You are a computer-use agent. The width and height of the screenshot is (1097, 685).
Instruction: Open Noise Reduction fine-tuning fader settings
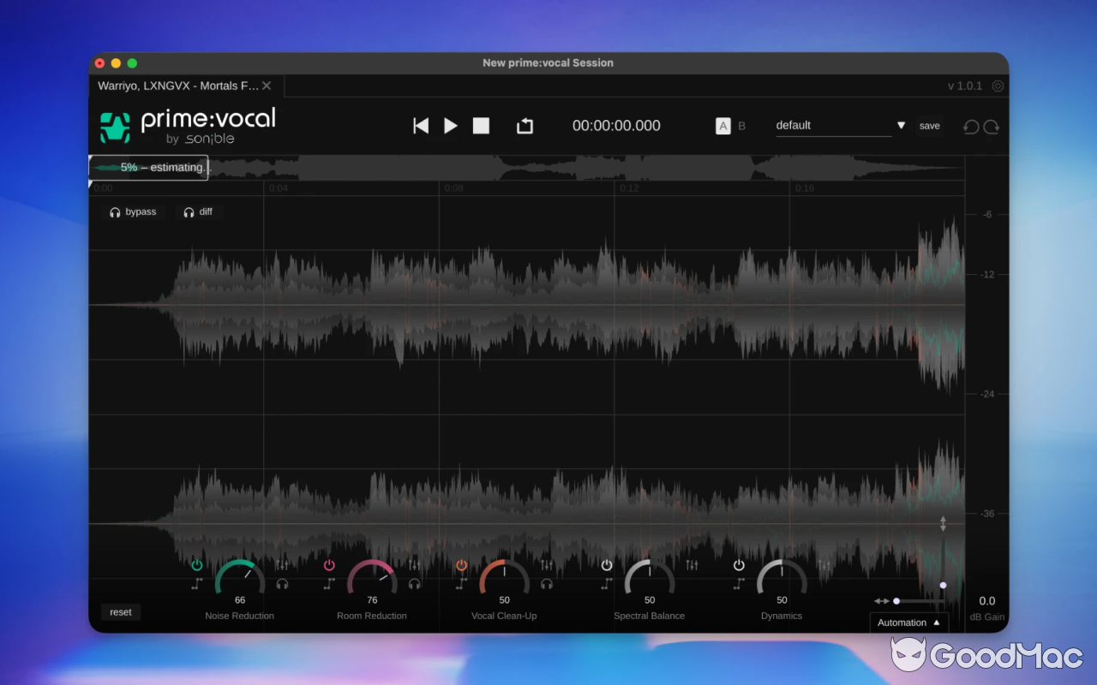tap(281, 565)
